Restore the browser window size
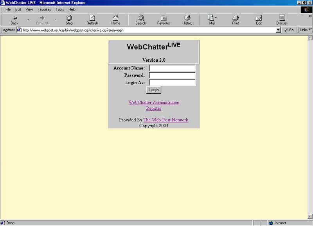 (x=304, y=3)
